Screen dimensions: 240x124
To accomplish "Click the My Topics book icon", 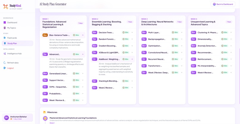I will (x=4, y=28).
